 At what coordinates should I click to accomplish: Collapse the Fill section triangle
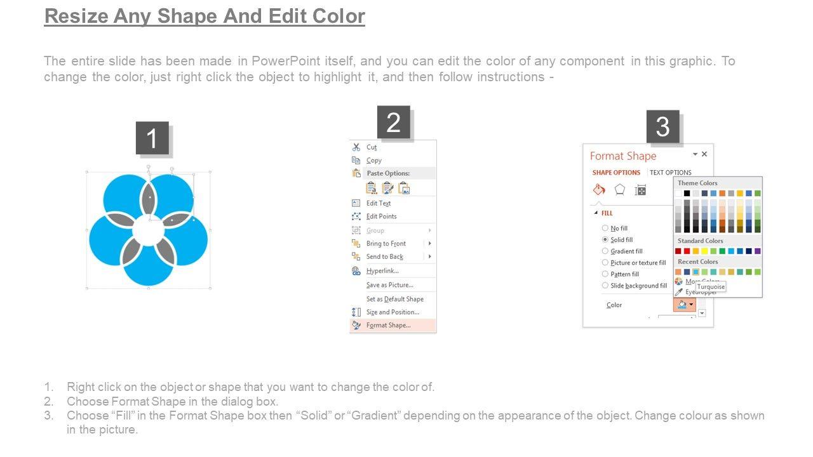click(x=596, y=213)
